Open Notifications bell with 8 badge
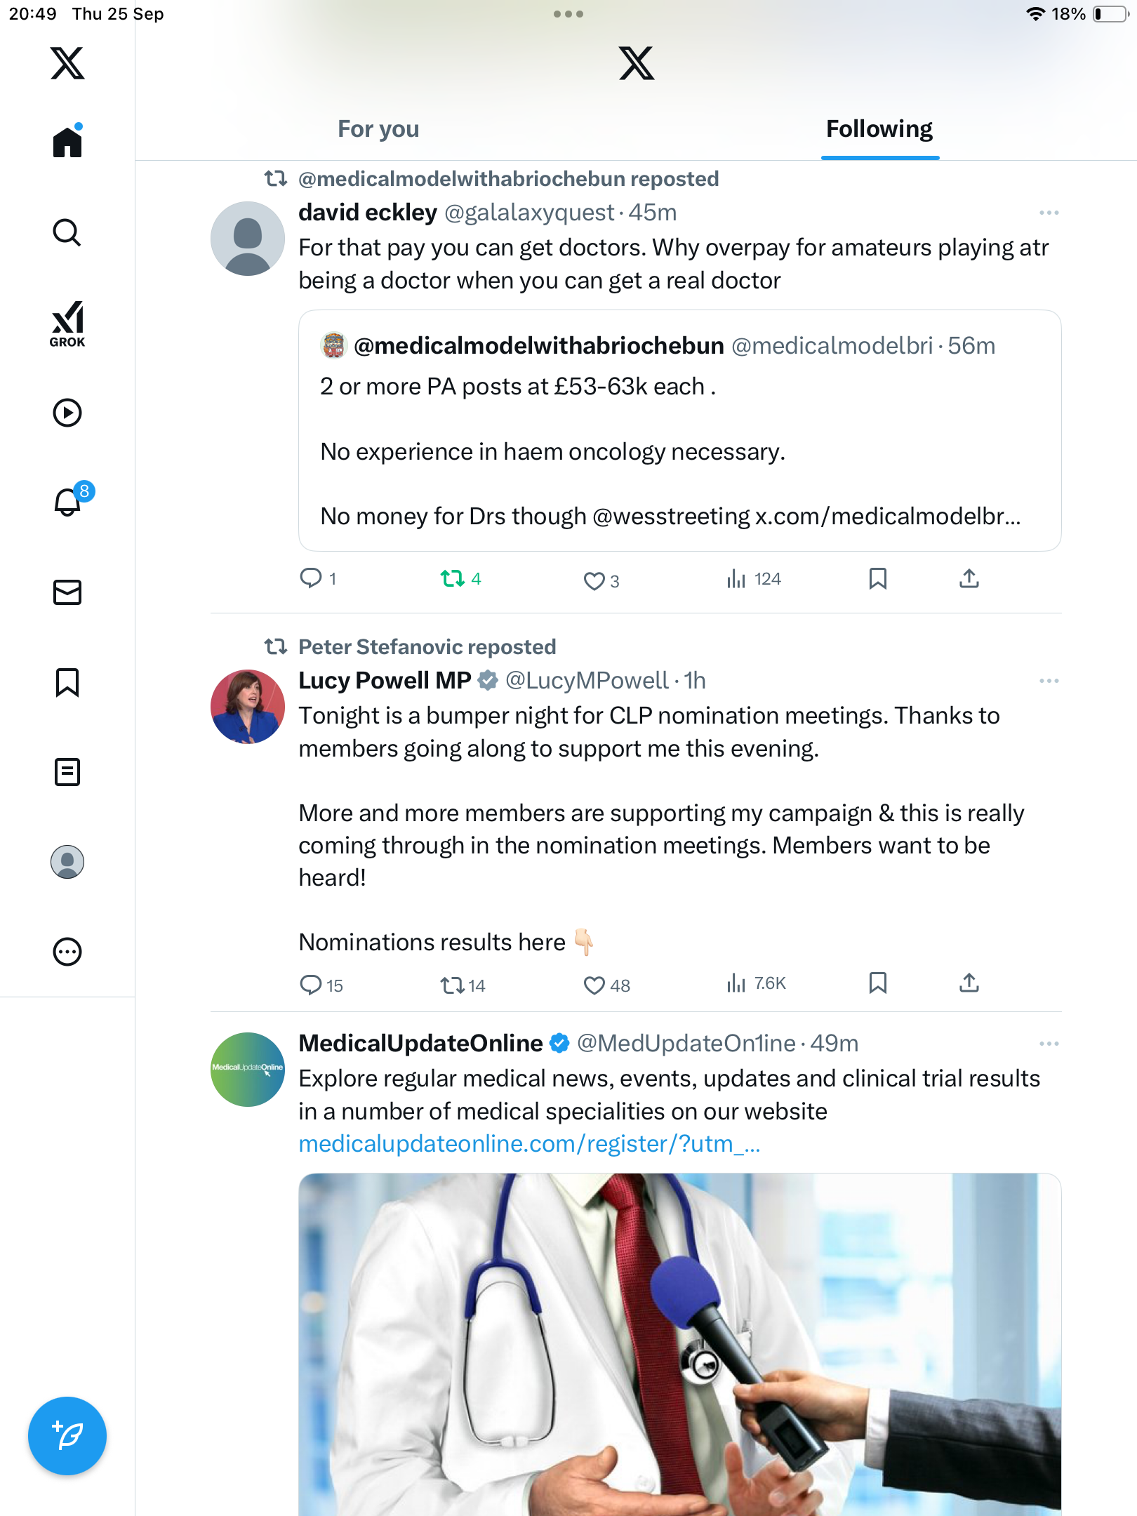This screenshot has height=1516, width=1137. (x=68, y=502)
